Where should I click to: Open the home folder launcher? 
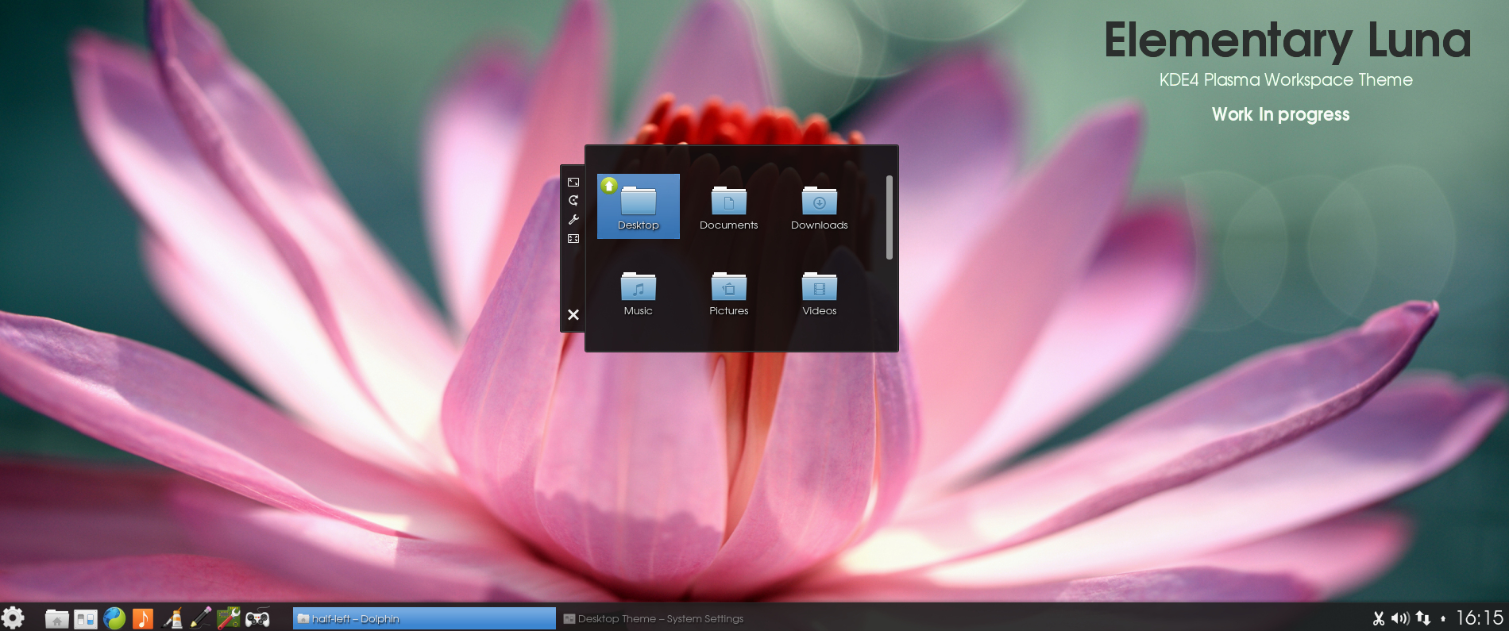56,618
